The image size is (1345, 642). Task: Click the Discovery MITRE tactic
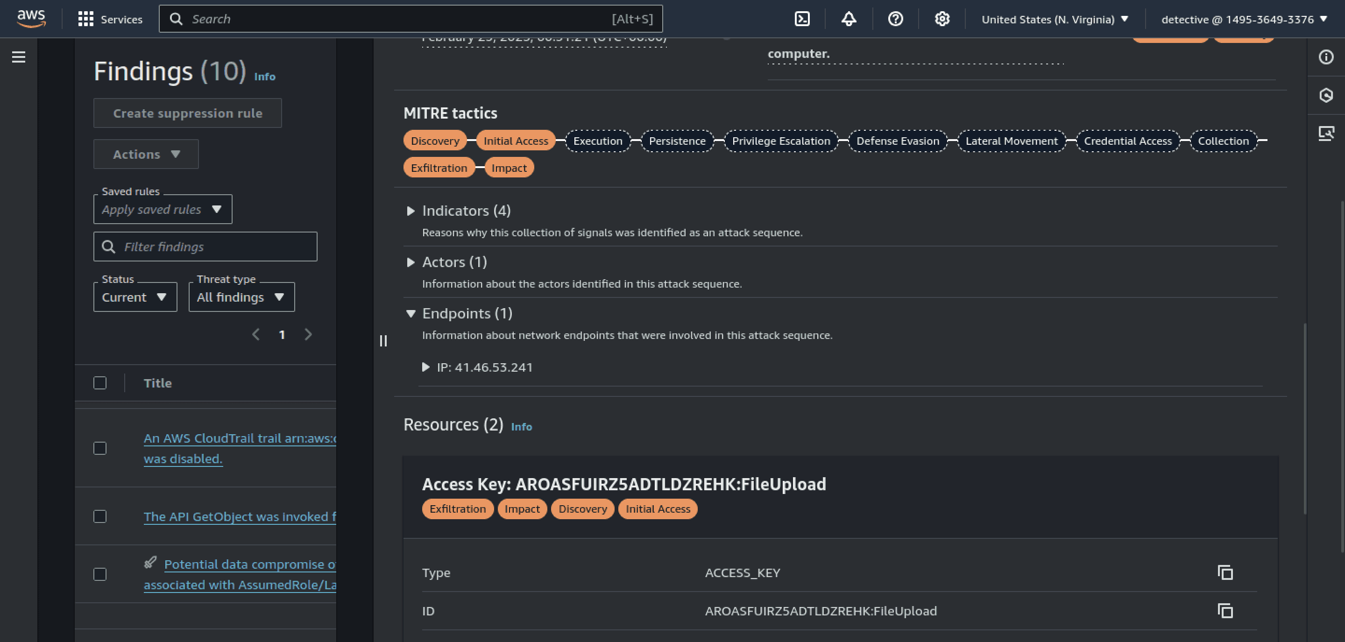(x=435, y=141)
